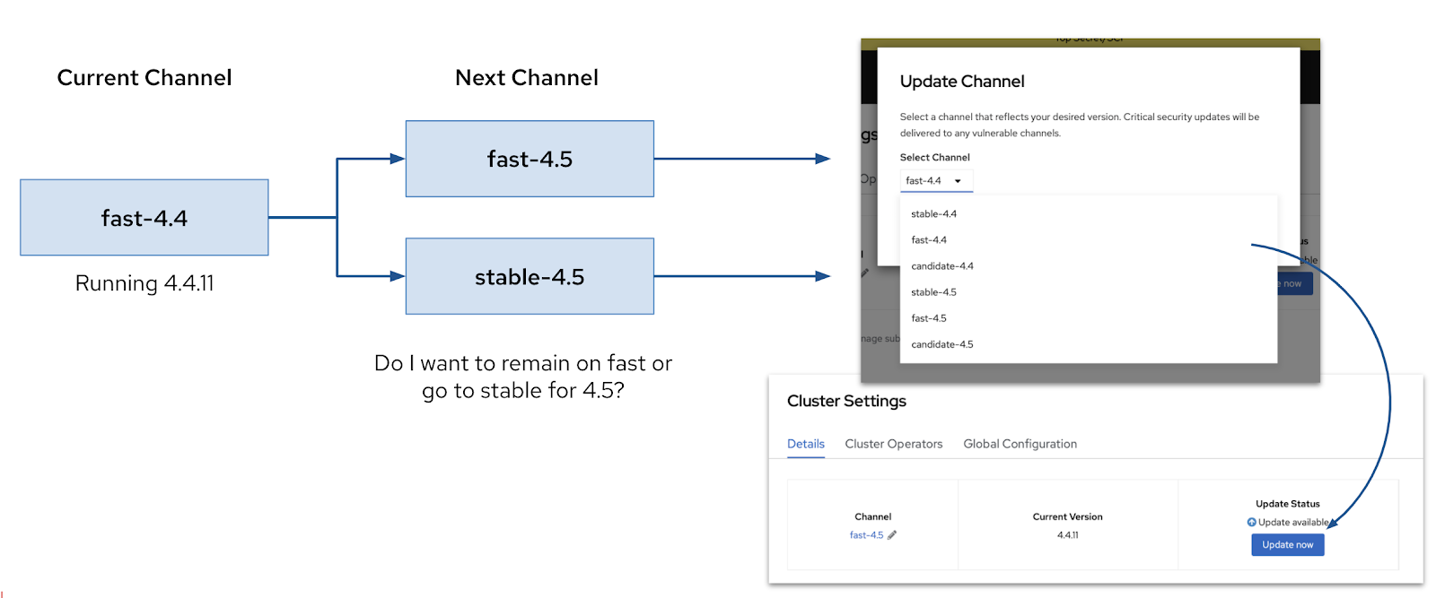Click the Update Status column label
This screenshot has height=598, width=1436.
tap(1287, 504)
